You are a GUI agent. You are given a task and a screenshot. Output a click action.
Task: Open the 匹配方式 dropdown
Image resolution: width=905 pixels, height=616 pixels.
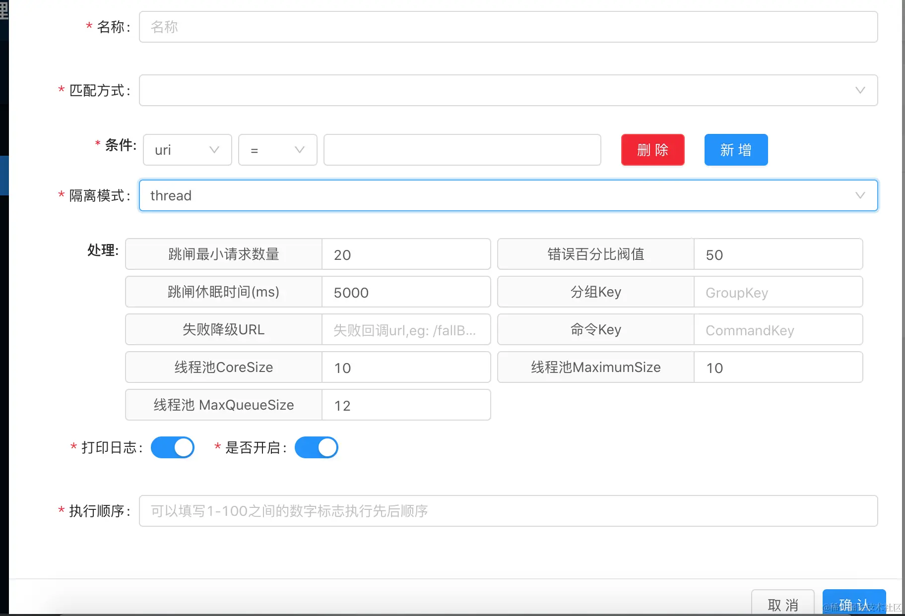tap(508, 90)
